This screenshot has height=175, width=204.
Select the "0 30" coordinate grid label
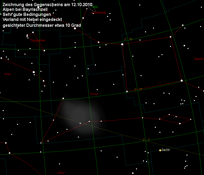(128, 39)
